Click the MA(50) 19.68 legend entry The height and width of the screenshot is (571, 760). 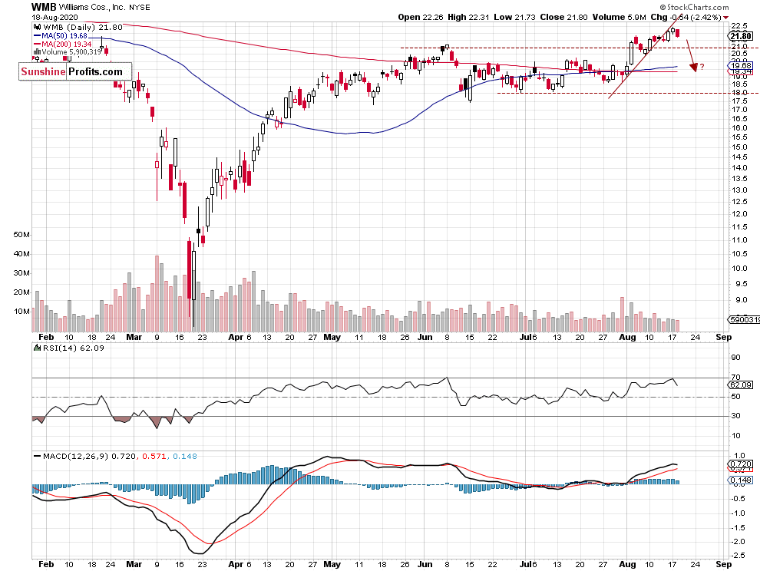64,36
